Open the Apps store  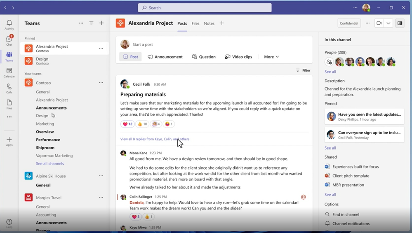click(x=9, y=141)
